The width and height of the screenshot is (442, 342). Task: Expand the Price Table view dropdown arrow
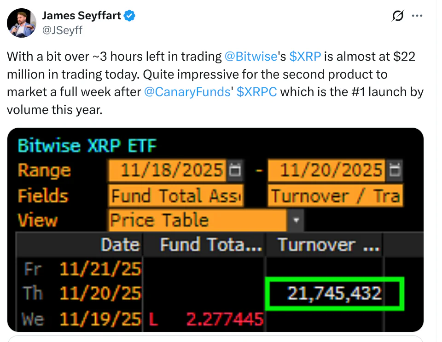pyautogui.click(x=296, y=221)
